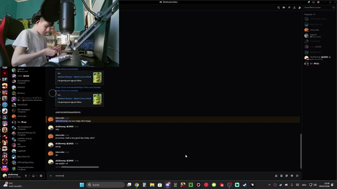Open the weather widget showing 11°C
337x189 pixels.
(12, 185)
